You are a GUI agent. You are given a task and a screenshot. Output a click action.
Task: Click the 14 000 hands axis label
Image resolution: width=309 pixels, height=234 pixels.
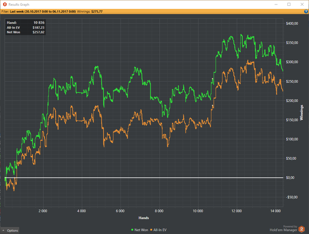275,211
